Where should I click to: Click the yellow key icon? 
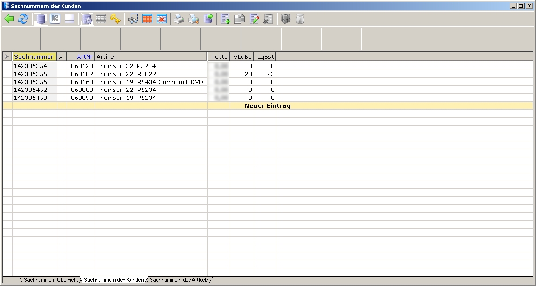click(115, 19)
